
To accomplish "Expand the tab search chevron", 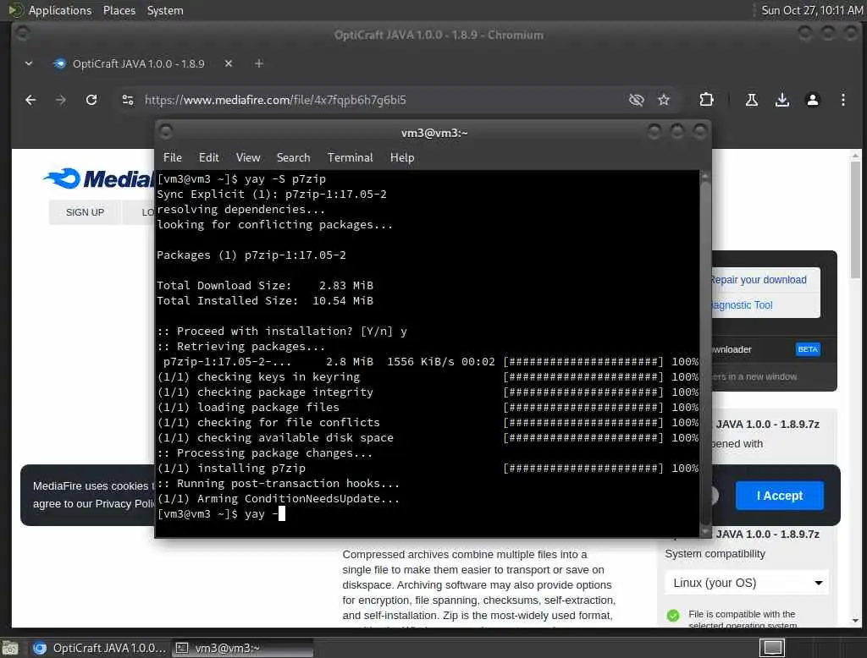I will tap(29, 63).
